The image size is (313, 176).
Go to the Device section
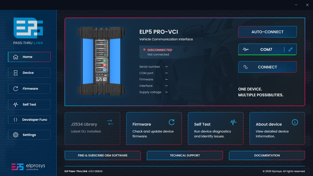[x=29, y=73]
